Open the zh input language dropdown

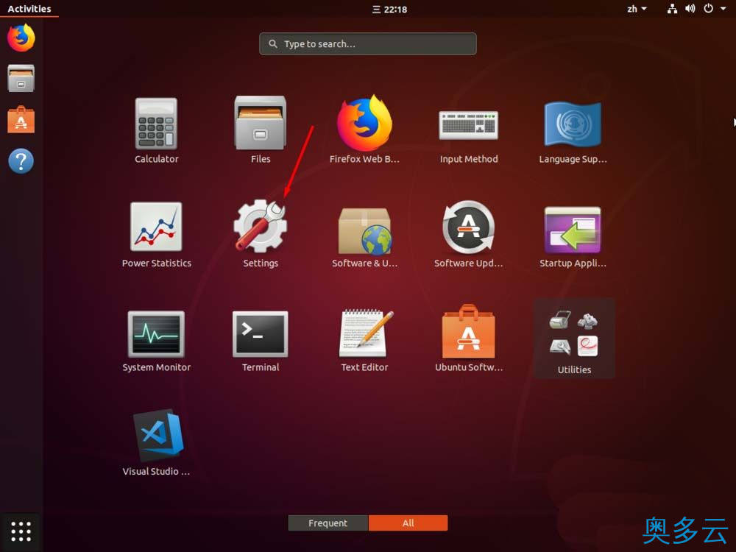(x=637, y=8)
